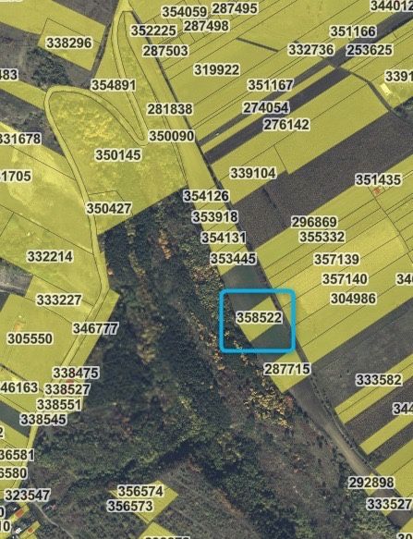The height and width of the screenshot is (539, 413).
Task: Select parcel label 358522 in blue box
Action: click(x=259, y=317)
